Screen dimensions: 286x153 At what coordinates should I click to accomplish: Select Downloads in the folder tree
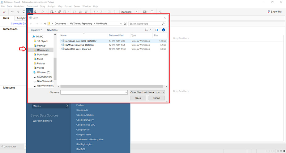[43, 54]
